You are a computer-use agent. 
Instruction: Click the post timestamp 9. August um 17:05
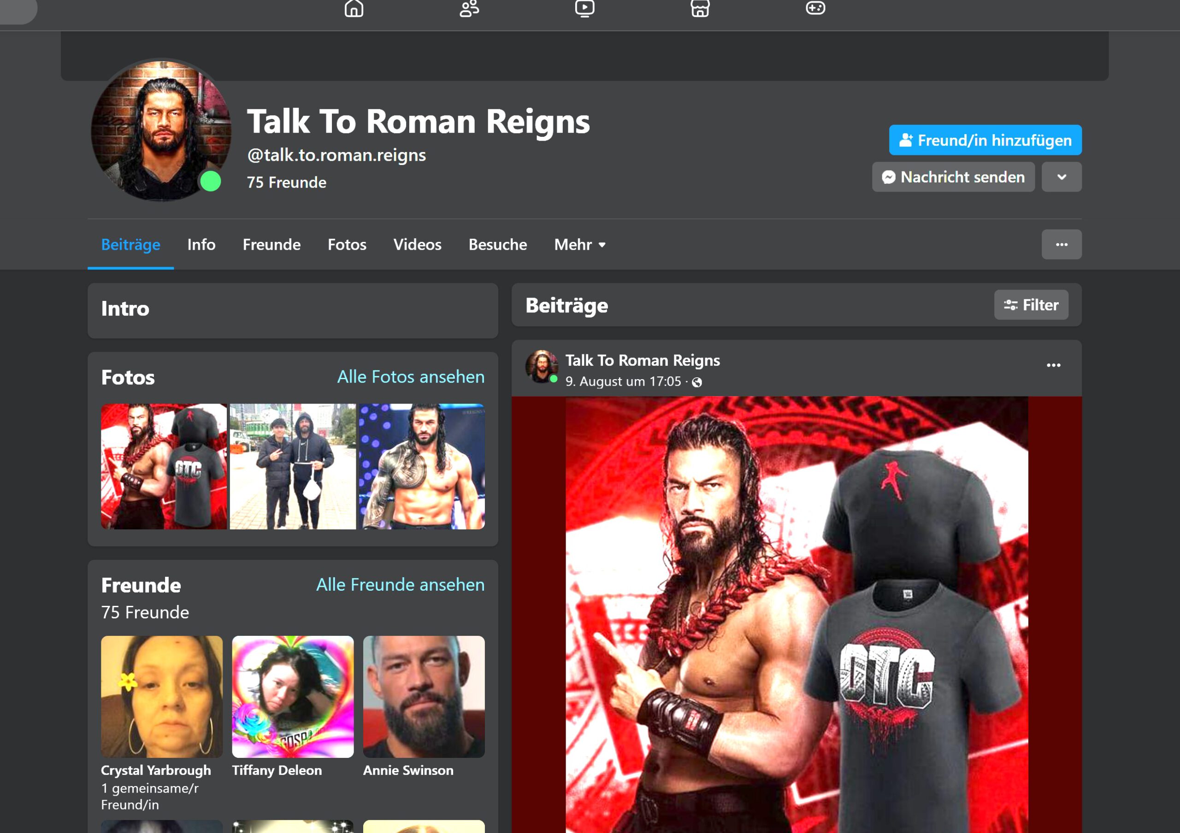click(623, 381)
